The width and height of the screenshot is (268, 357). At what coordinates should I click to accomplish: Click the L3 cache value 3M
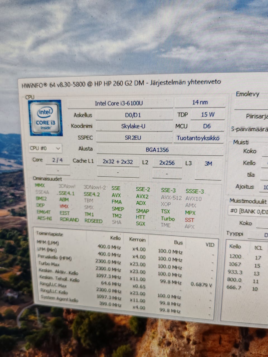tap(208, 163)
